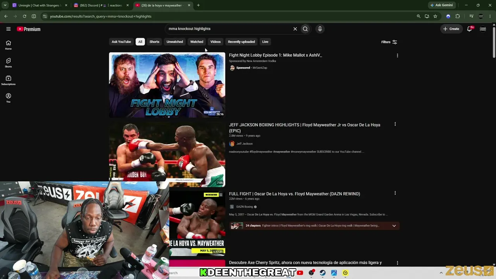The image size is (496, 279).
Task: Click the 24 chapters label
Action: pos(253,226)
